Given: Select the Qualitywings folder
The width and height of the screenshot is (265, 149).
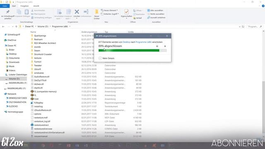Looking at the screenshot, I should click(x=39, y=36).
